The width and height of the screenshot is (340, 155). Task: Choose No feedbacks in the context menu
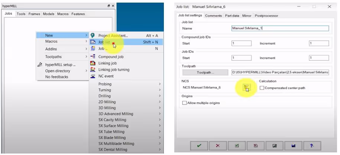tap(56, 77)
